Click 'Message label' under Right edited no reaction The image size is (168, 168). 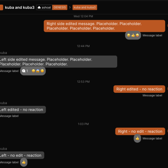pyautogui.click(x=152, y=95)
